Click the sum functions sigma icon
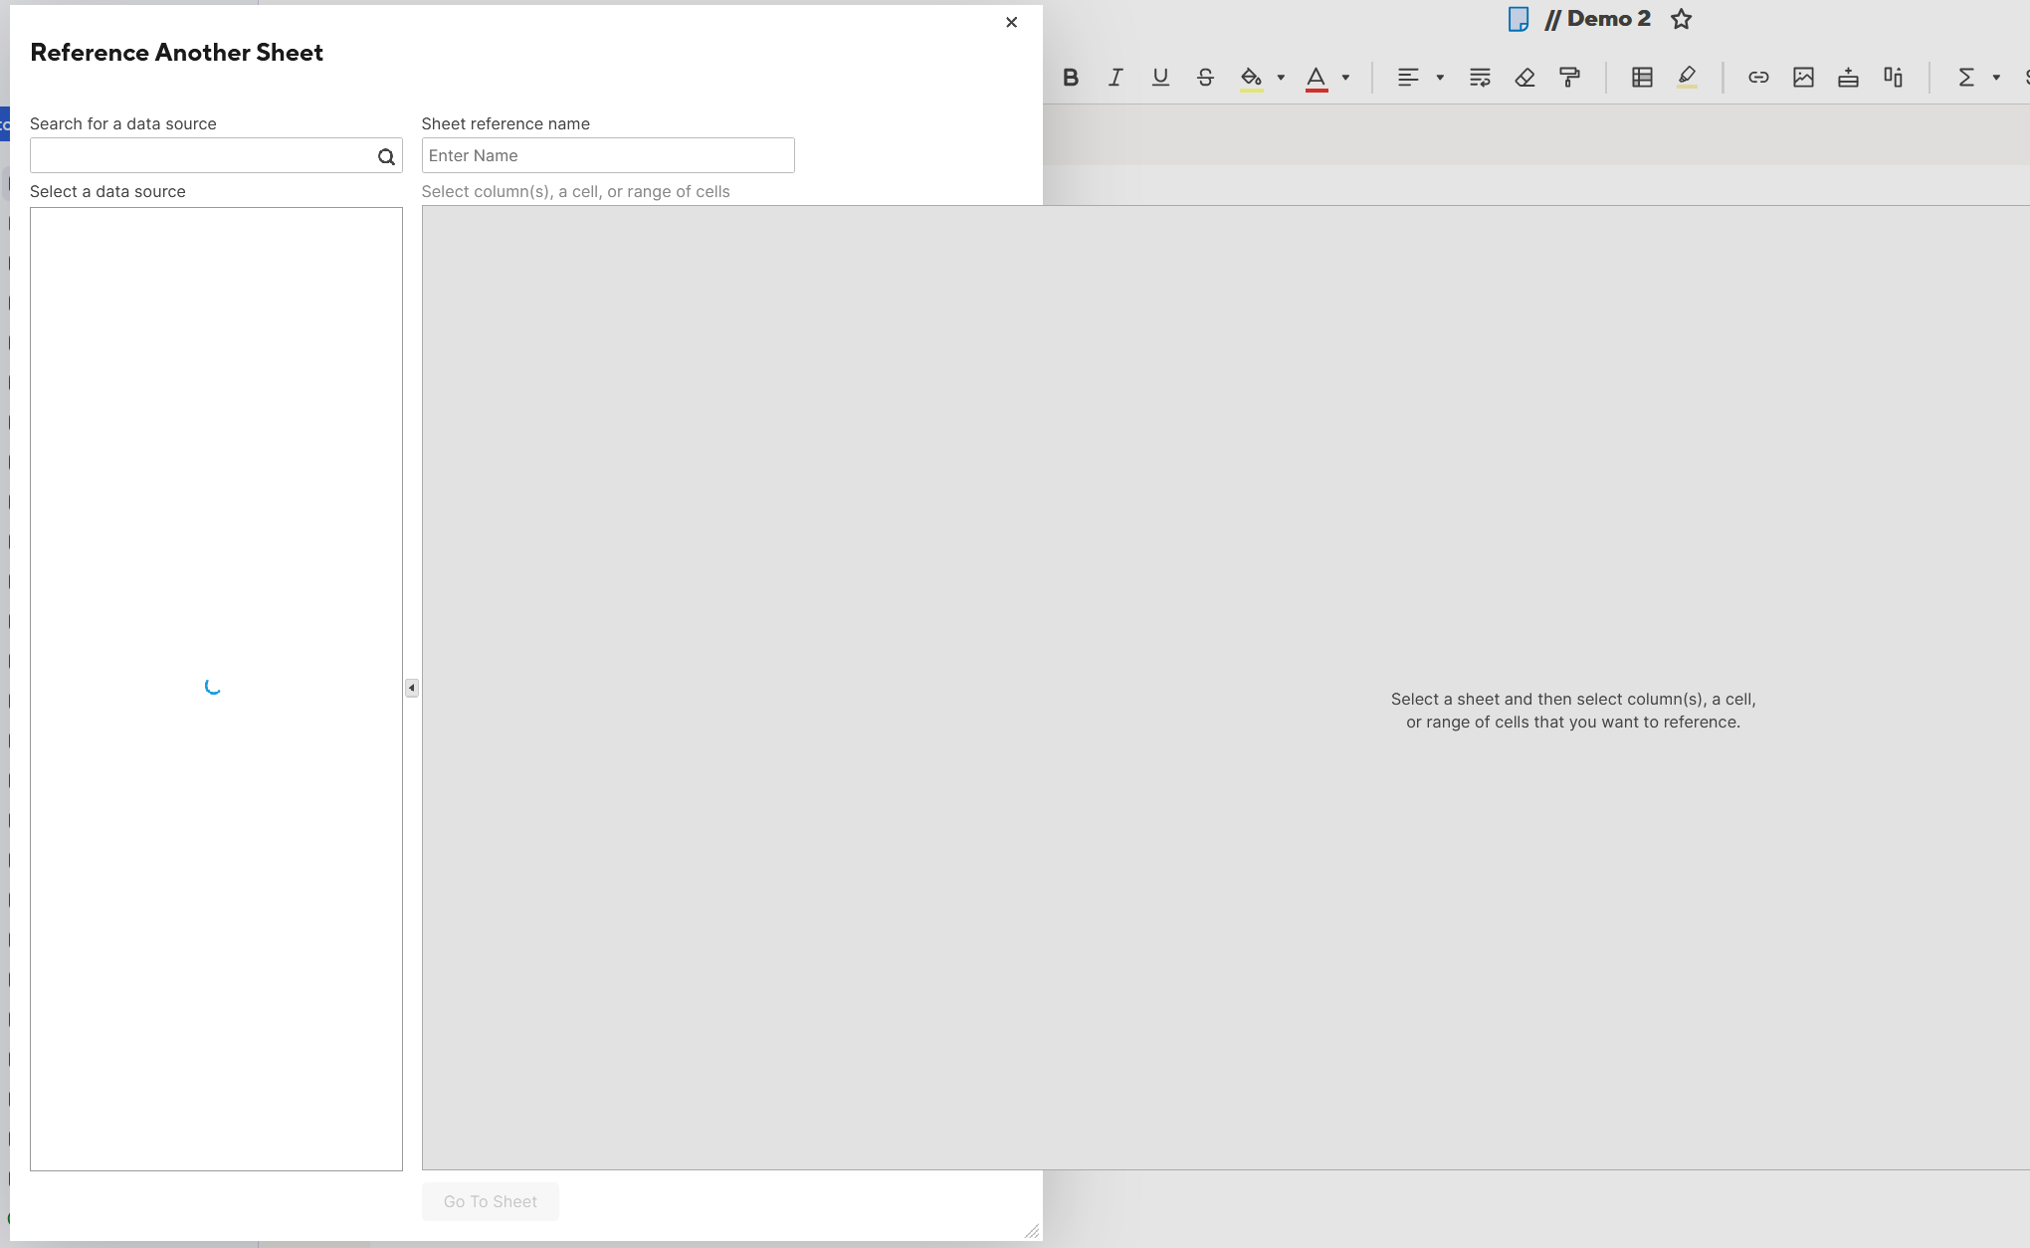This screenshot has width=2030, height=1248. coord(1966,78)
